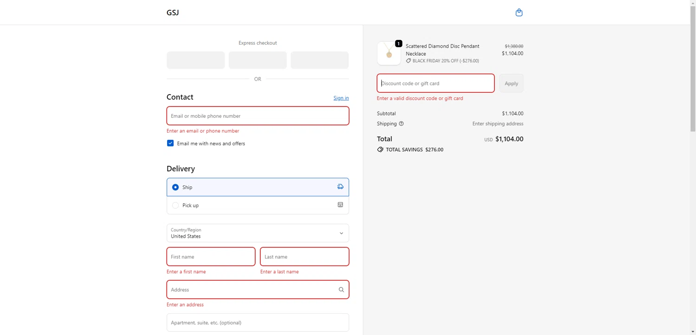Image resolution: width=696 pixels, height=335 pixels.
Task: Click the delivery truck icon on Ship
Action: 340,187
